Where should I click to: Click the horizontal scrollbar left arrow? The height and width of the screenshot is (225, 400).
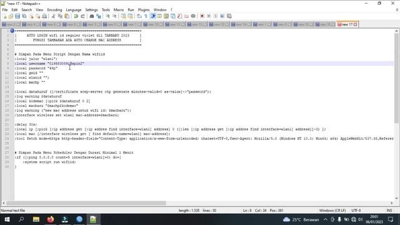[4, 203]
